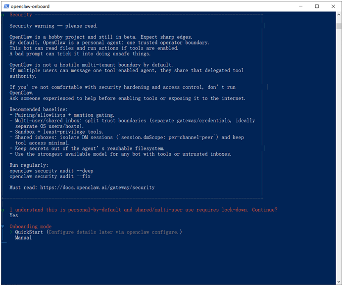Maximize the openclaw-onboard window
The image size is (343, 286).
(317, 6)
